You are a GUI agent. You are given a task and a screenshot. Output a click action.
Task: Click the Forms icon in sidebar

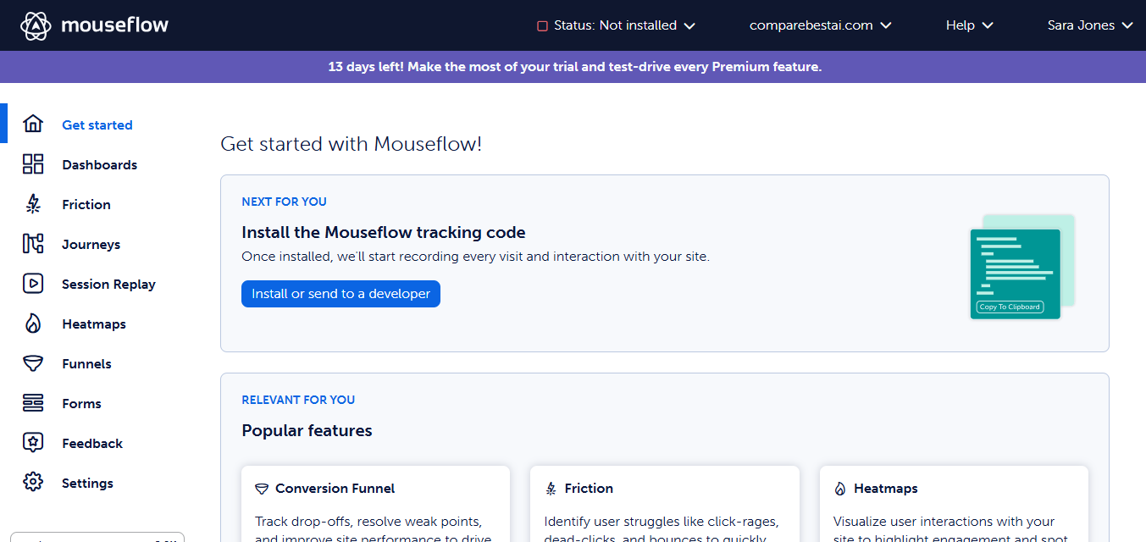tap(33, 403)
